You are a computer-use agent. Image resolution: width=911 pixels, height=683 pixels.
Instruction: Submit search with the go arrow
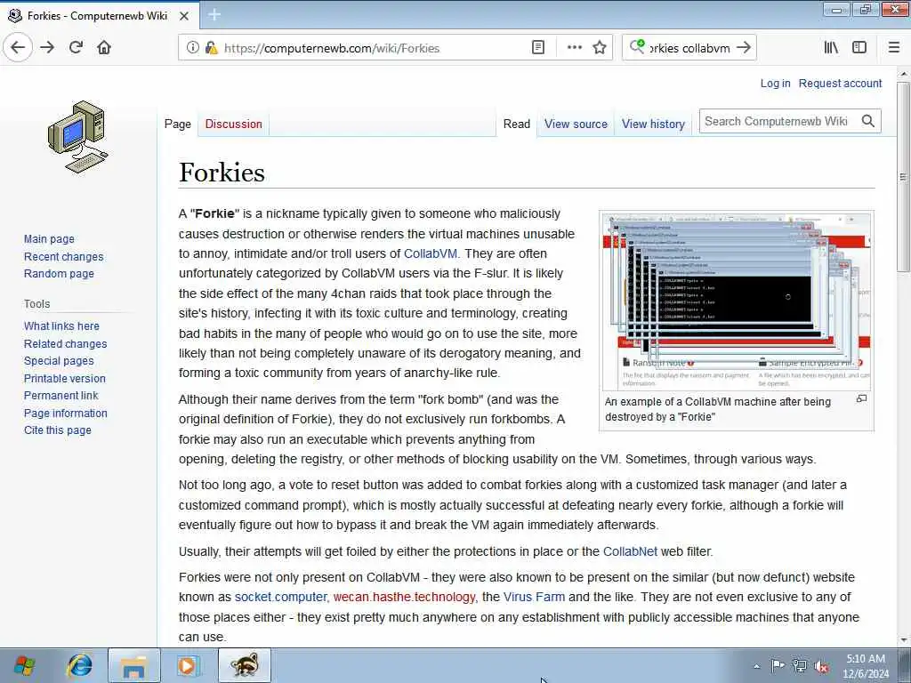[x=744, y=48]
